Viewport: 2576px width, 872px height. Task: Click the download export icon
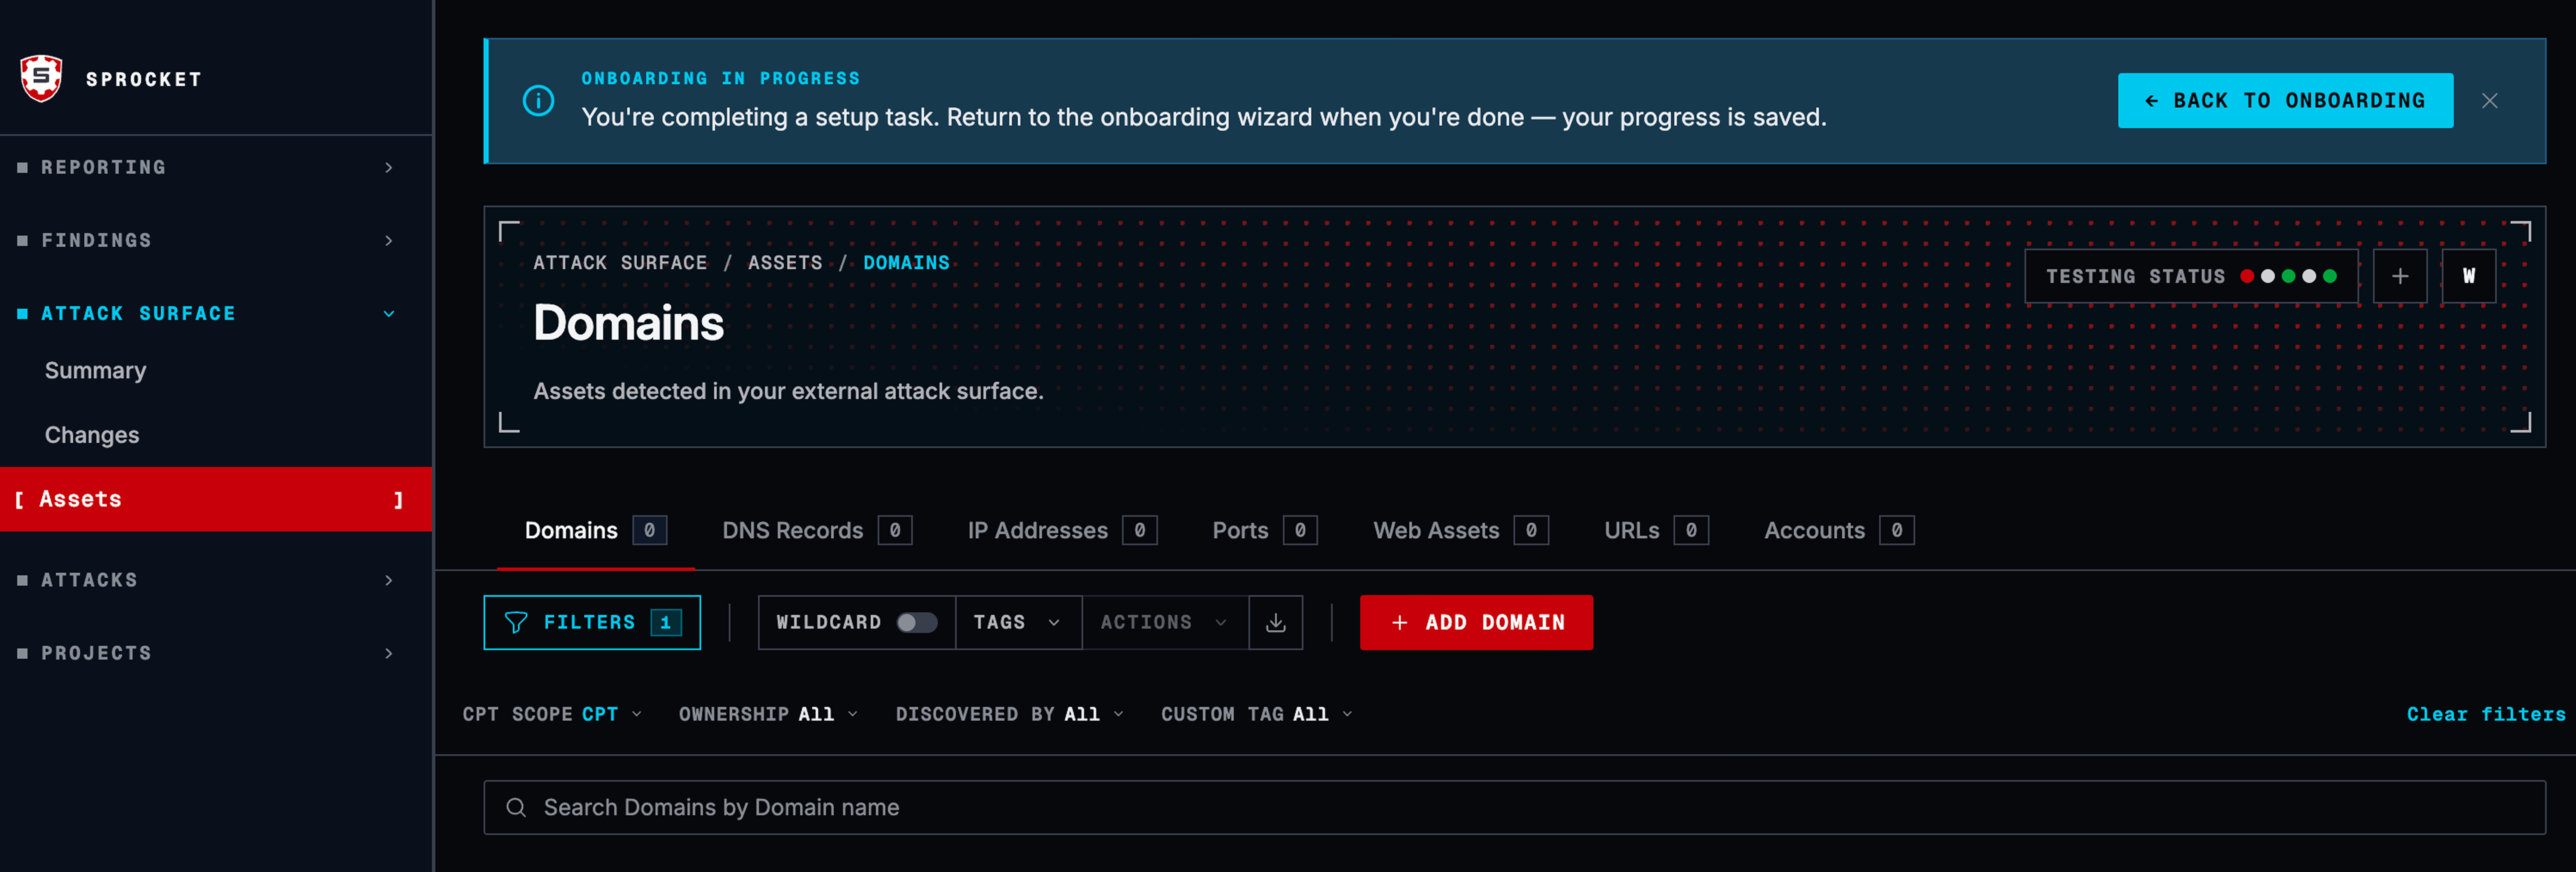[1275, 622]
